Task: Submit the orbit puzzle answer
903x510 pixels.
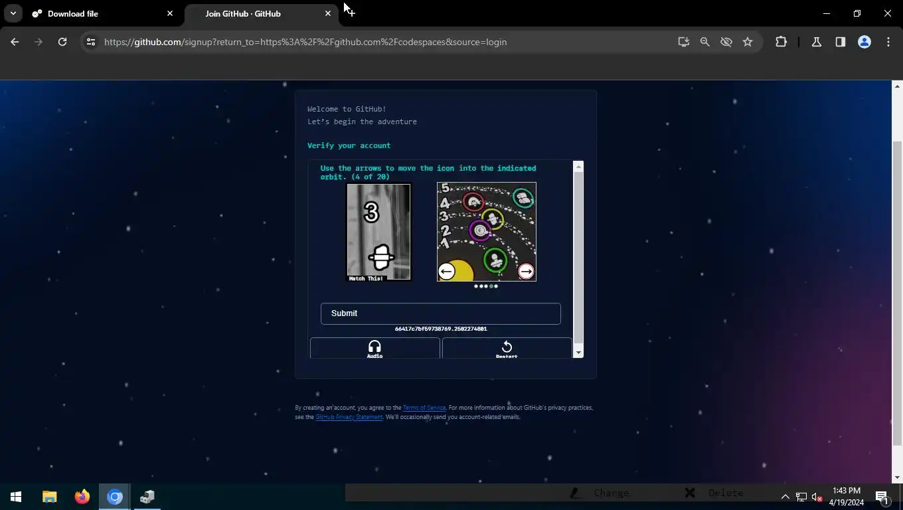Action: click(x=440, y=313)
